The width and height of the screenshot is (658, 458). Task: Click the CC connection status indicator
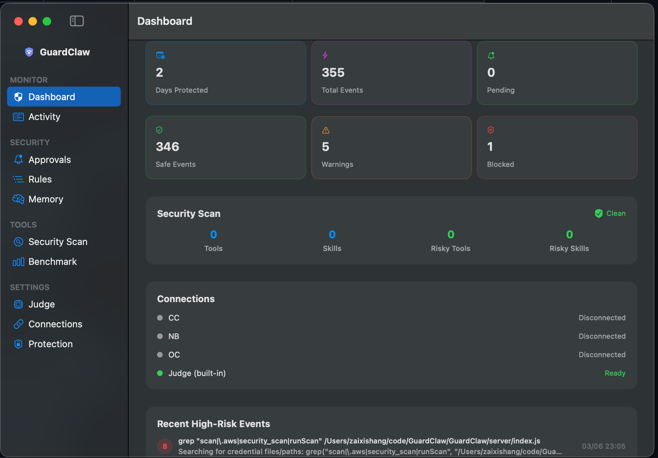[x=160, y=318]
